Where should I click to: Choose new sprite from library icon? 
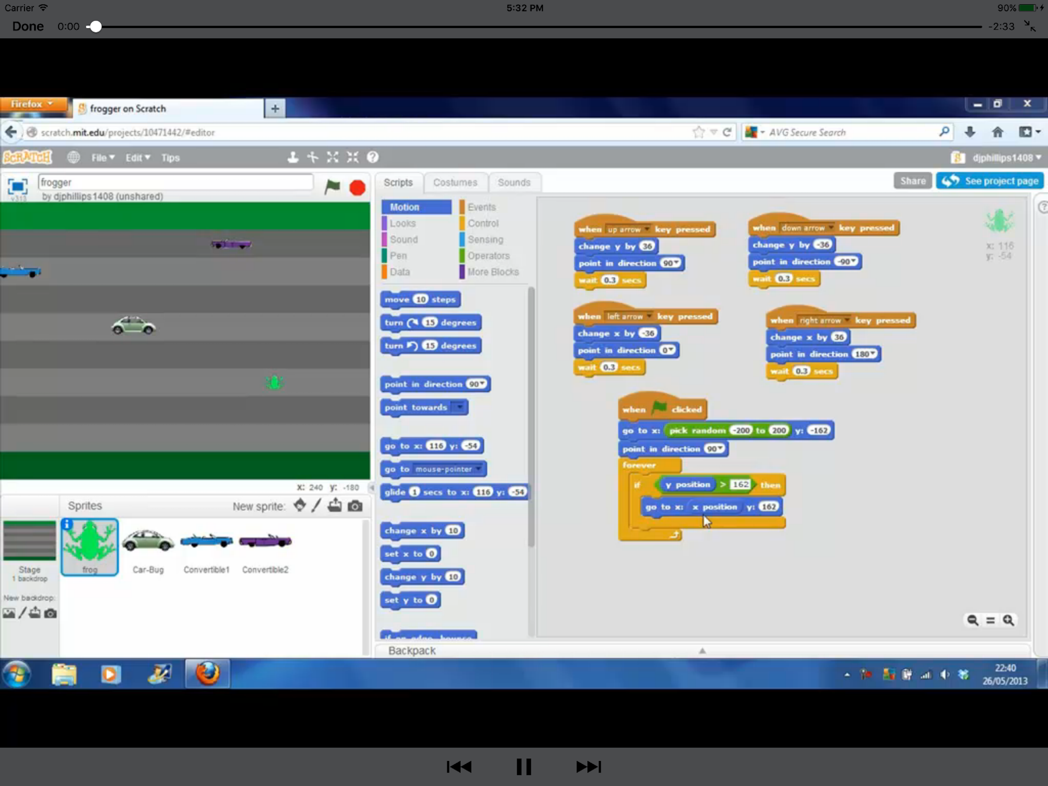pyautogui.click(x=300, y=505)
